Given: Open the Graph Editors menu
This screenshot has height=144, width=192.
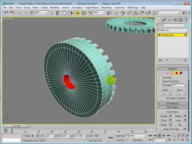Looking at the screenshot, I should tap(92, 8).
